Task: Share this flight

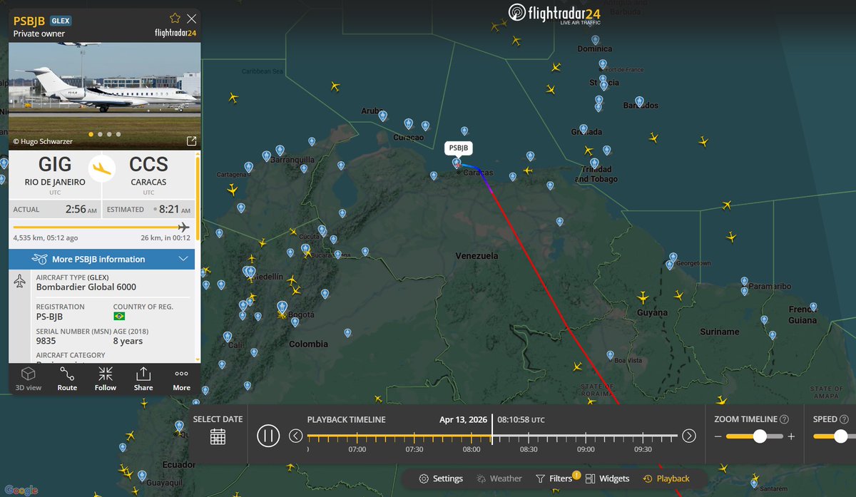Action: 143,379
